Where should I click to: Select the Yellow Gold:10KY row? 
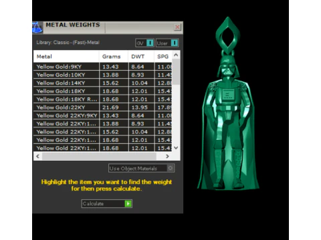(x=103, y=75)
